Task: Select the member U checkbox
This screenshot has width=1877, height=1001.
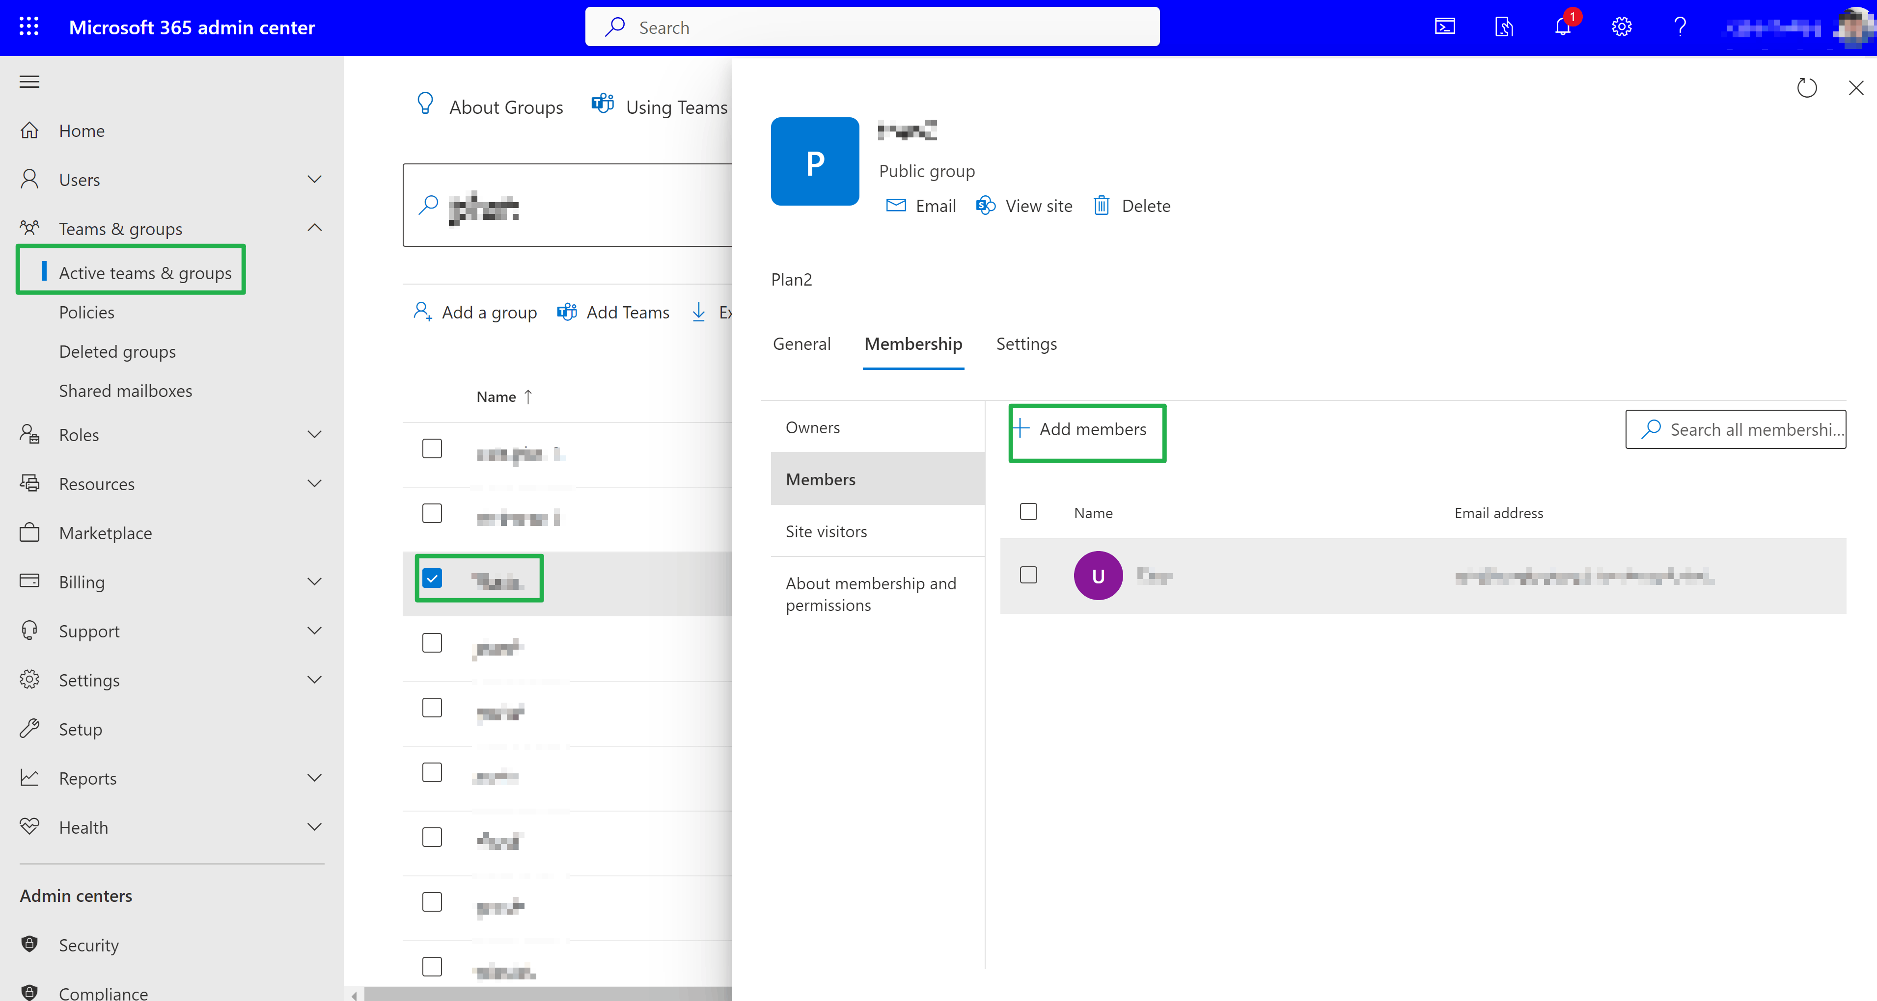Action: coord(1028,575)
